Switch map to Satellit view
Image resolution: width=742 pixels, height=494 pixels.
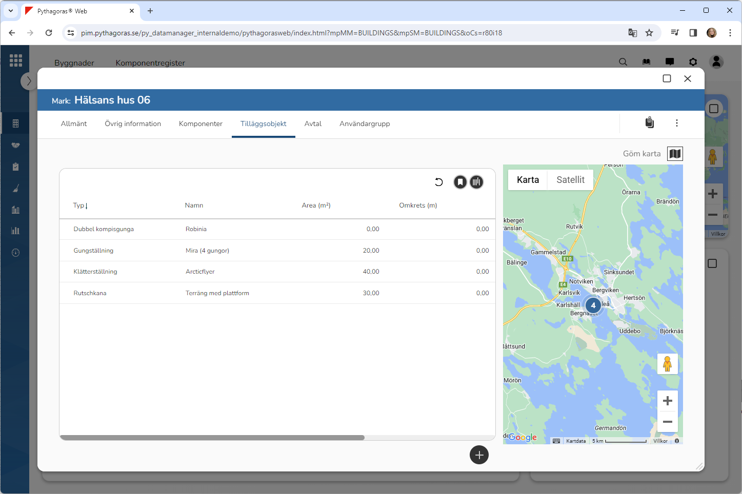pos(570,180)
